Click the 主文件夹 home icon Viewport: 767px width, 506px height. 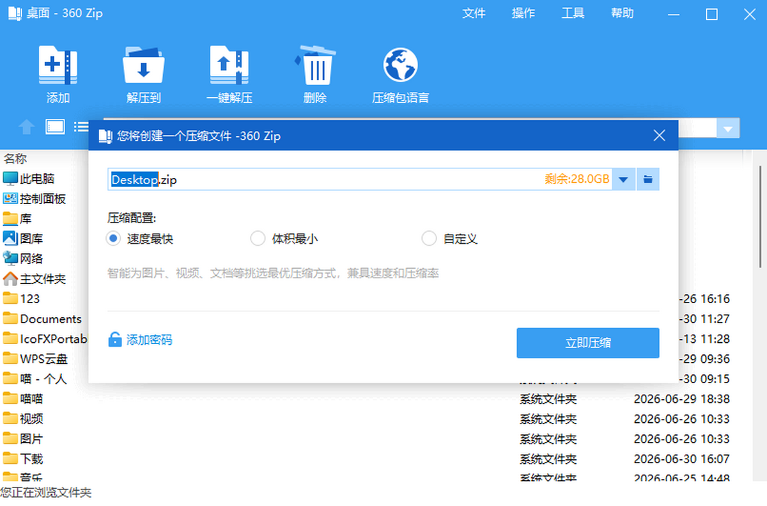[10, 279]
